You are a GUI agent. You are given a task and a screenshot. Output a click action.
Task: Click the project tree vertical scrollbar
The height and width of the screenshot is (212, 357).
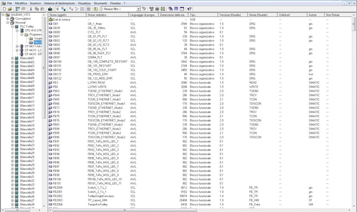tap(44, 110)
